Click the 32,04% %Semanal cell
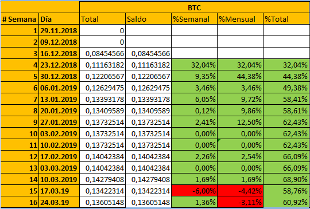Image resolution: width=310 pixels, height=209 pixels. click(x=194, y=65)
